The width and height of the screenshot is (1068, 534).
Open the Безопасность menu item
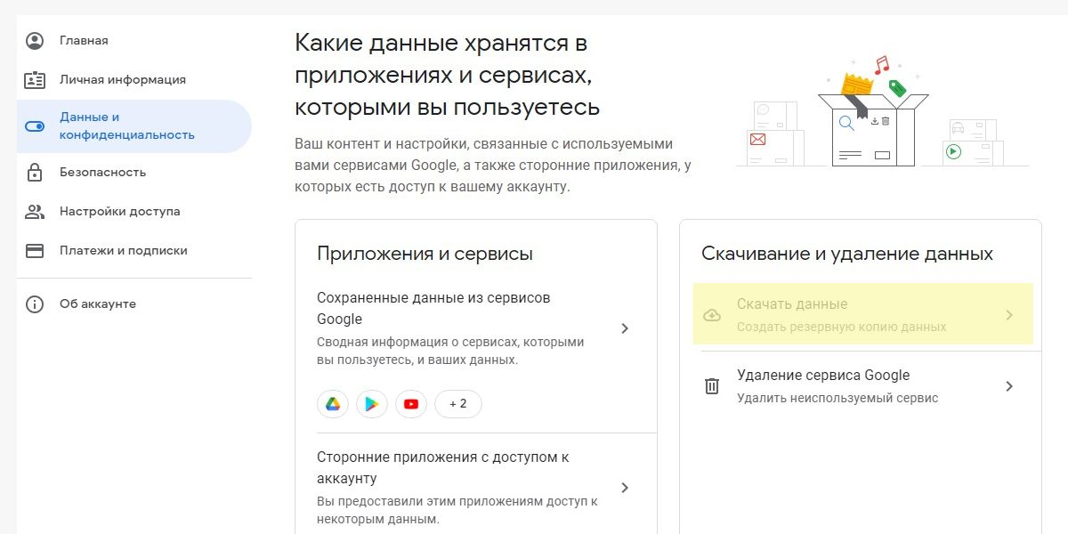coord(102,173)
